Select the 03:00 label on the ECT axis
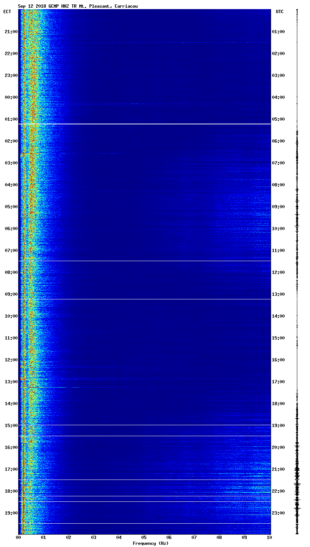 tap(11, 163)
